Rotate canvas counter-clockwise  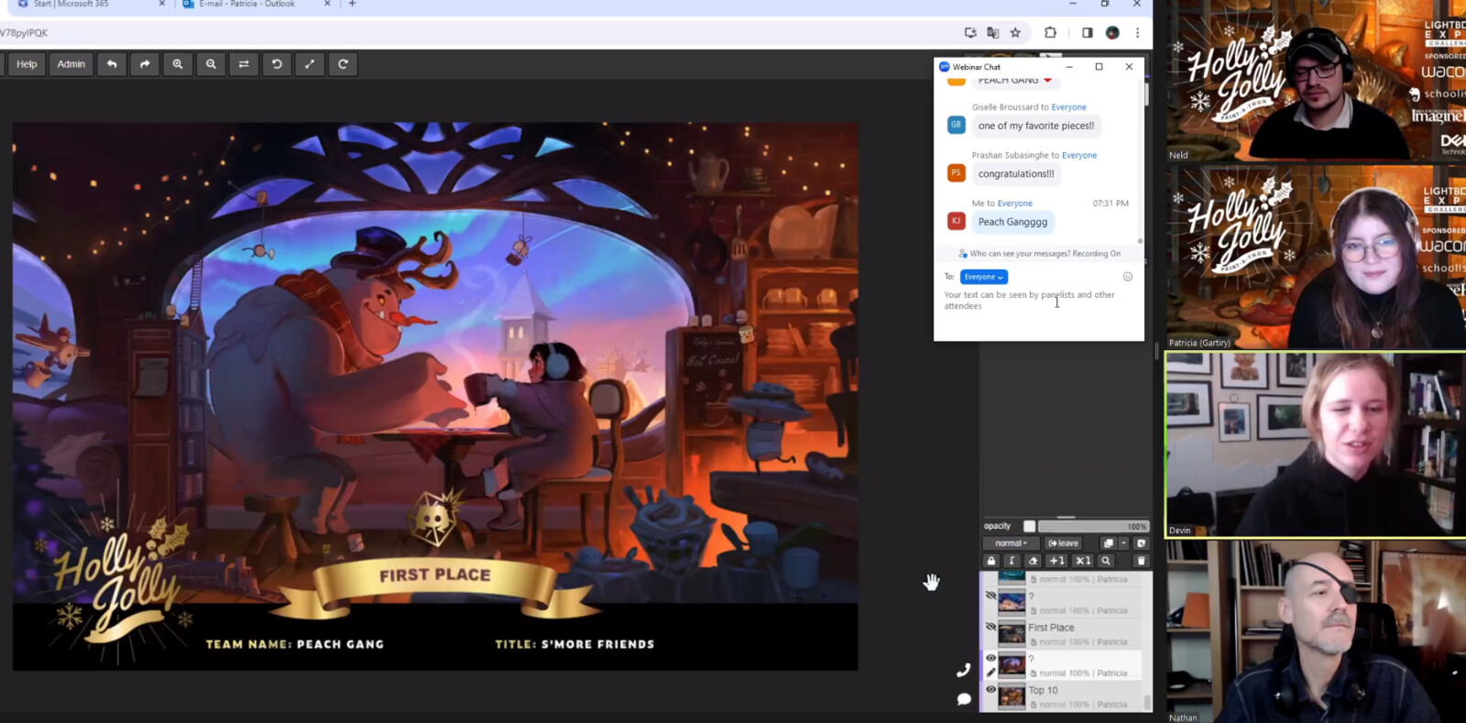pyautogui.click(x=277, y=64)
